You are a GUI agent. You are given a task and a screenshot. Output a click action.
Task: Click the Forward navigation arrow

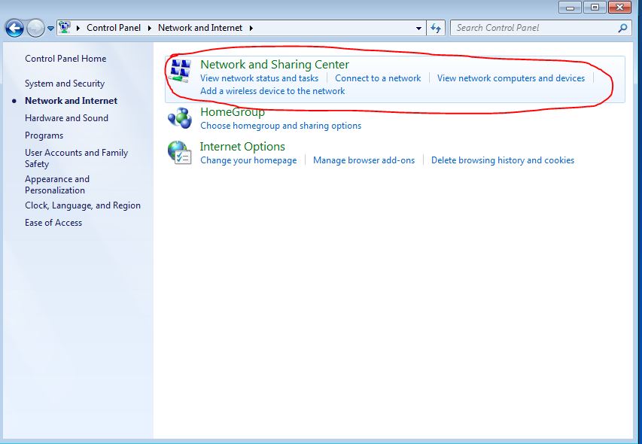(x=35, y=29)
